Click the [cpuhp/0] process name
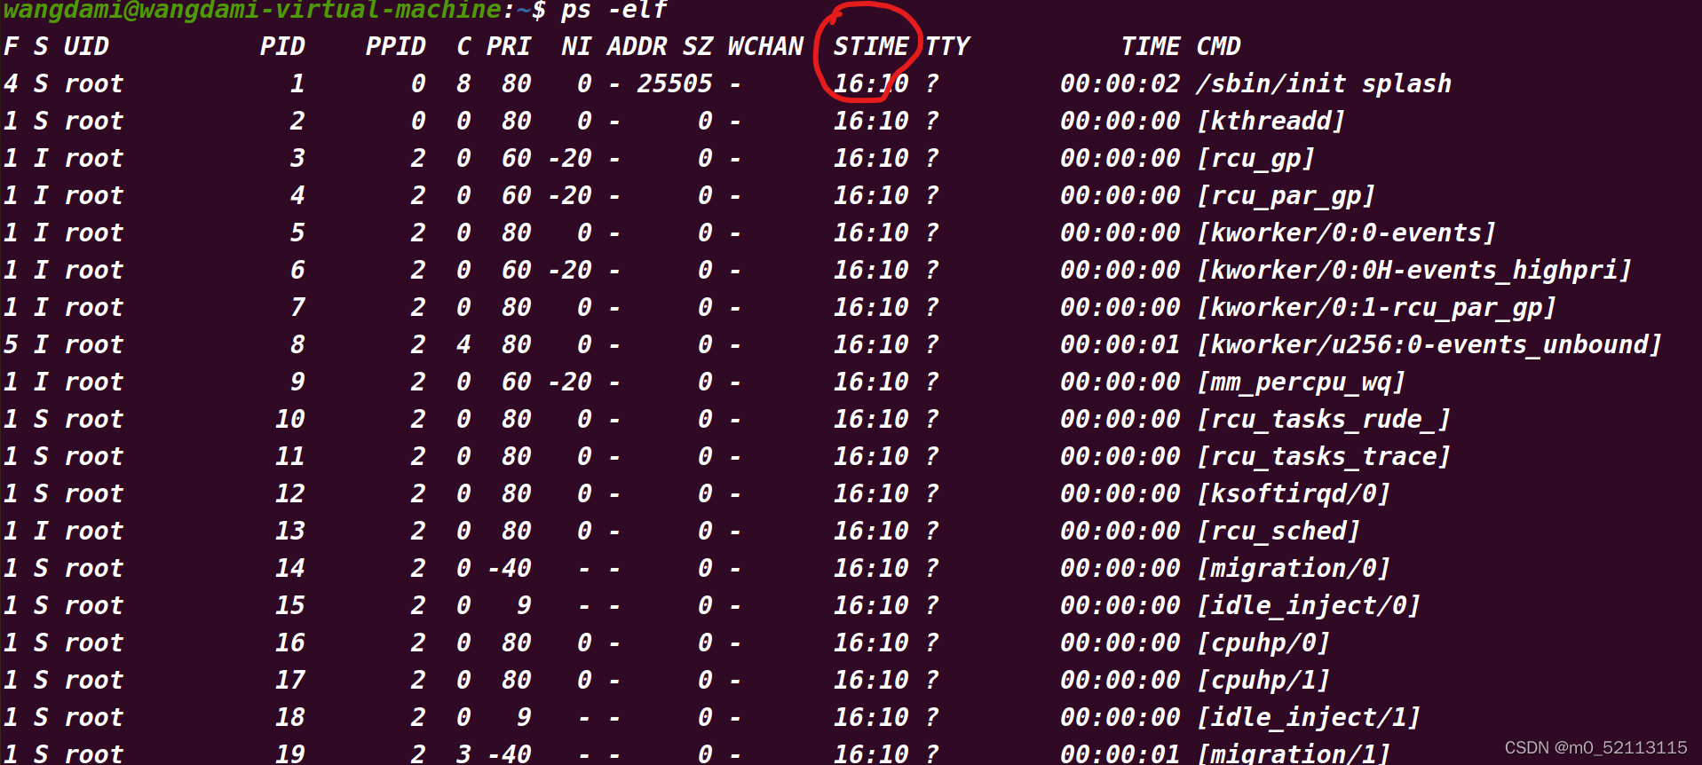Viewport: 1702px width, 765px height. pos(1263,643)
